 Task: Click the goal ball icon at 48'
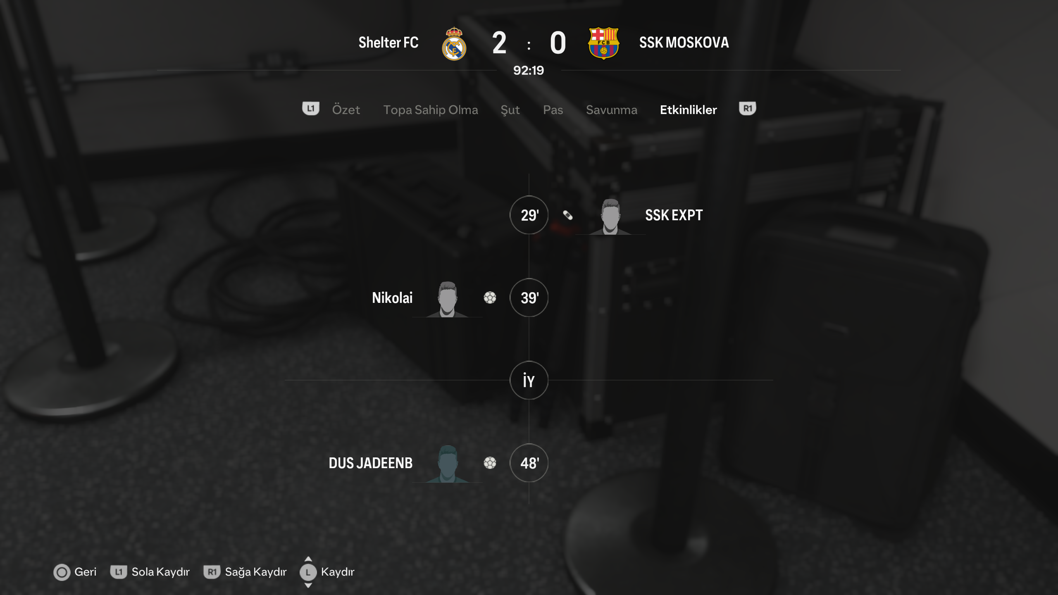click(490, 463)
